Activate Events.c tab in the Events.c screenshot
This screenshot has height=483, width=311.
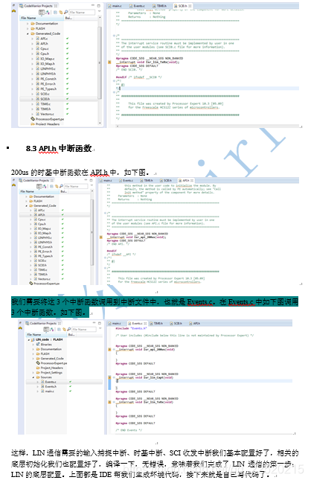click(x=138, y=323)
